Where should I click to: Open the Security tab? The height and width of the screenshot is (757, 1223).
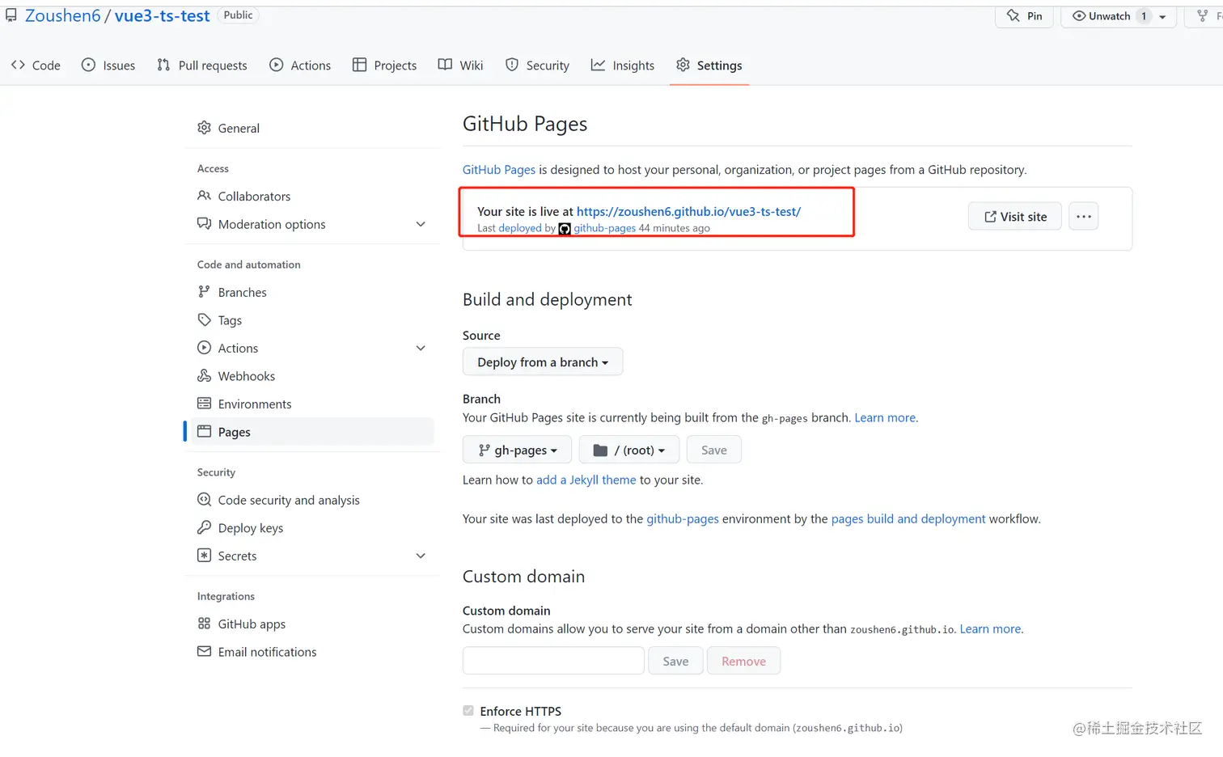[537, 66]
